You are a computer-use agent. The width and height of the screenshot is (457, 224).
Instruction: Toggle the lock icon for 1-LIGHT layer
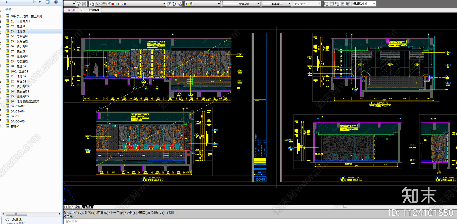pyautogui.click(x=109, y=4)
